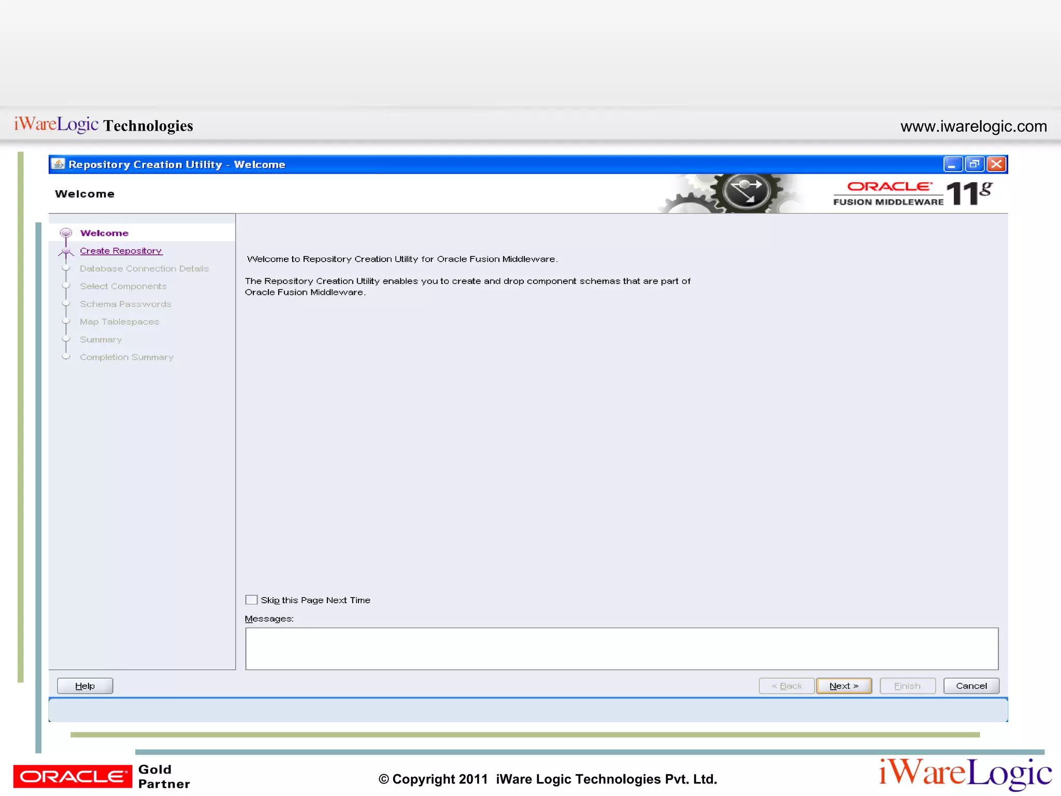1061x796 pixels.
Task: Open Help for this wizard
Action: point(85,686)
